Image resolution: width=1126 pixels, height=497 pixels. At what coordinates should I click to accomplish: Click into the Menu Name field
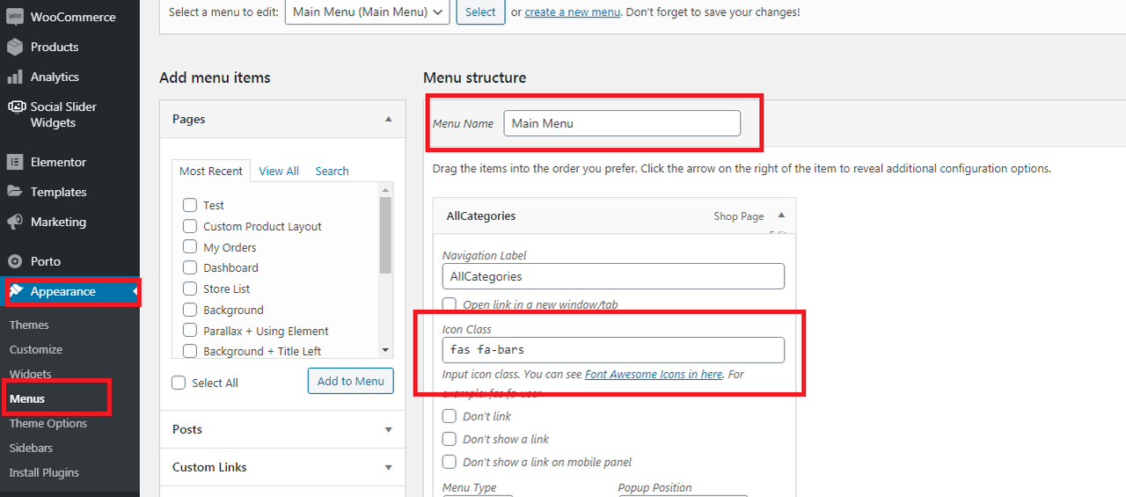[622, 123]
